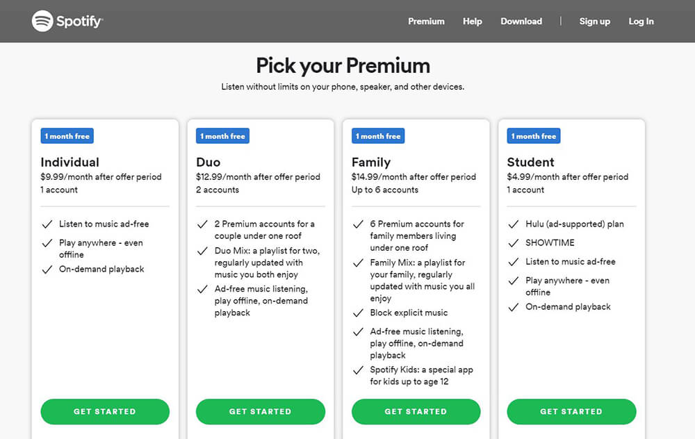
Task: Select Download in the top navigation
Action: (x=521, y=22)
